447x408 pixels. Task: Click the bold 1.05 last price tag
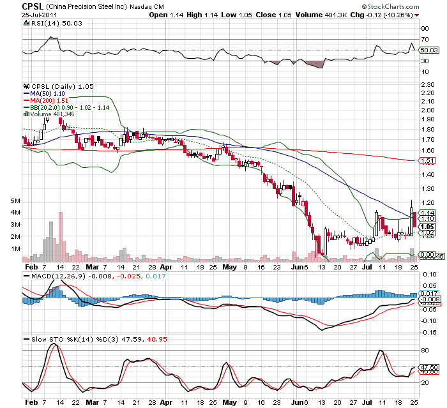pos(428,227)
